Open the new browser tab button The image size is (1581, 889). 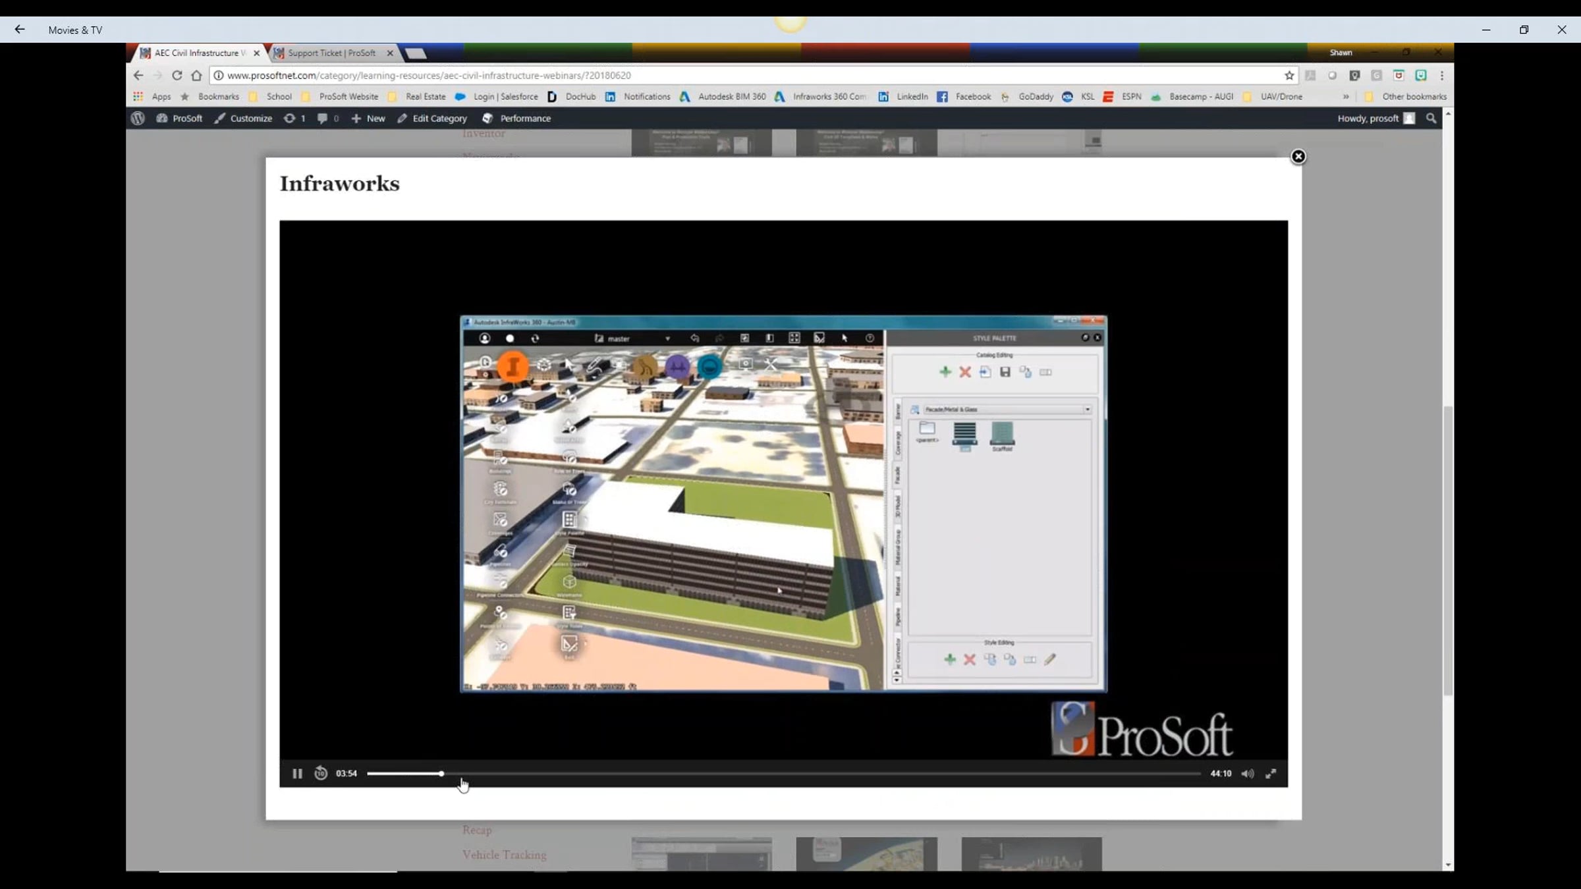click(416, 53)
